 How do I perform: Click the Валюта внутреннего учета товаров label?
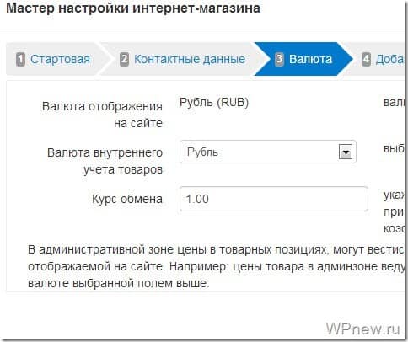click(x=105, y=161)
